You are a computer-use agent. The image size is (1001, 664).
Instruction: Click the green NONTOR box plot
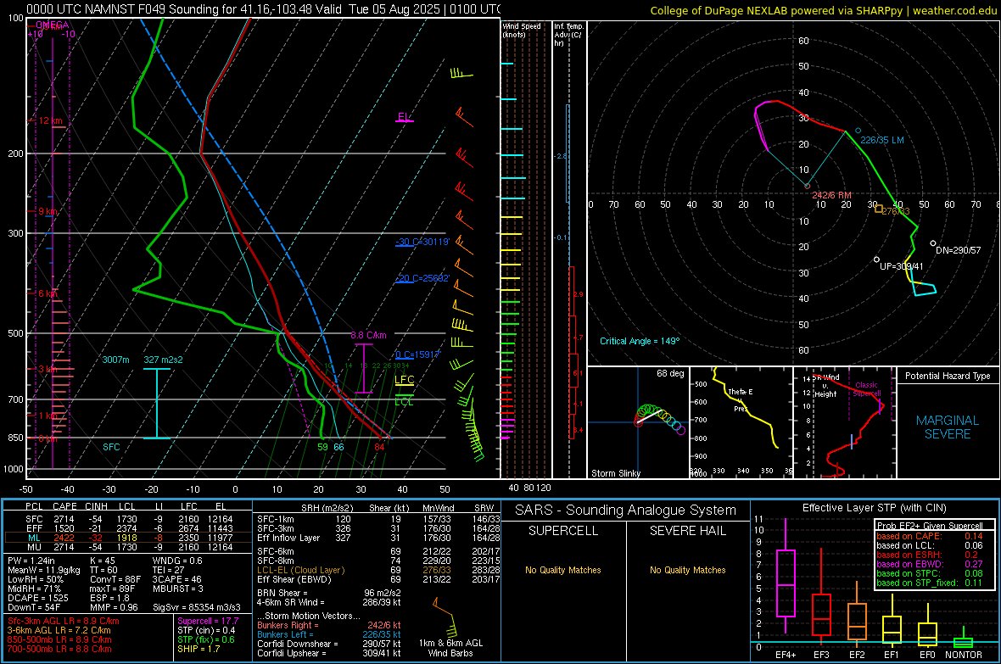[964, 642]
